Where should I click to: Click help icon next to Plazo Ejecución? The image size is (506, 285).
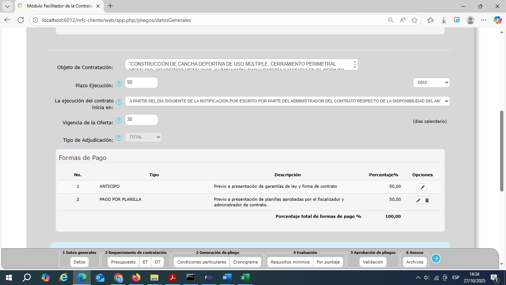(119, 84)
